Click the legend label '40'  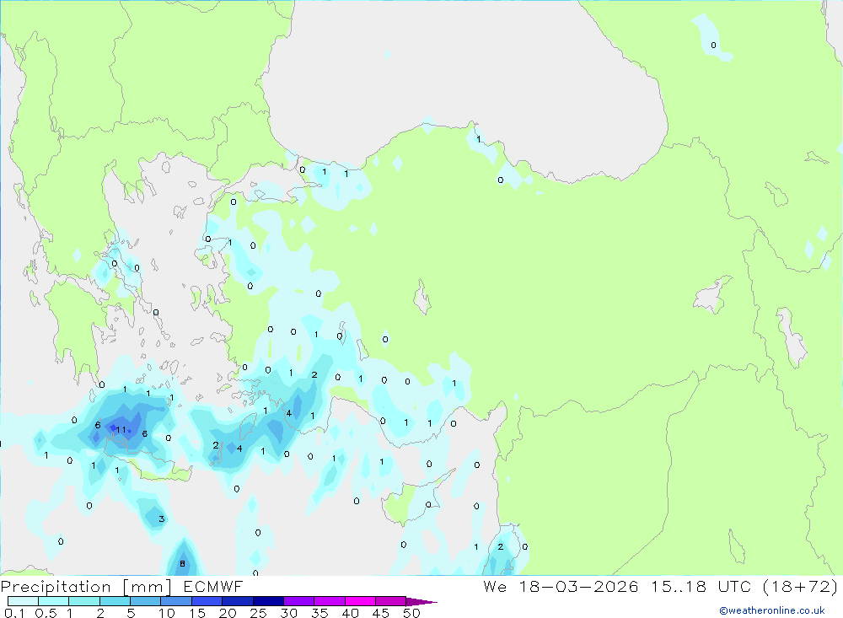tap(351, 613)
